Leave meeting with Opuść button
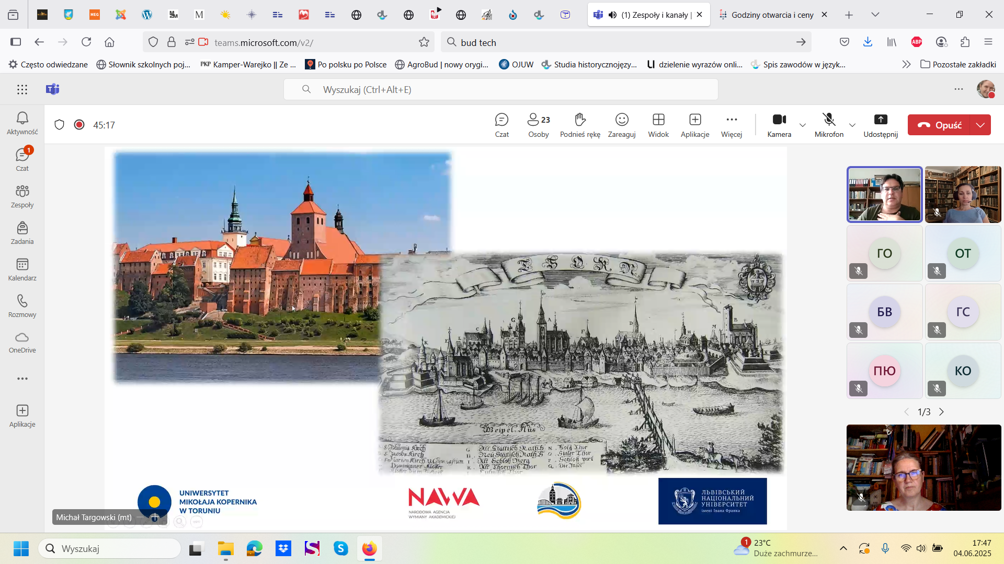The image size is (1004, 564). [940, 125]
